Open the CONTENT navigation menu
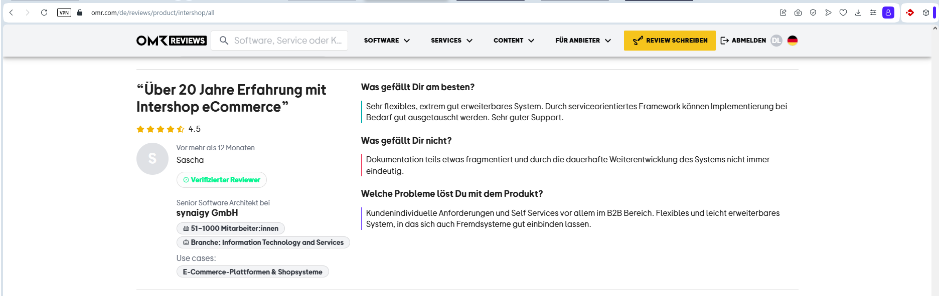The height and width of the screenshot is (296, 939). click(514, 41)
